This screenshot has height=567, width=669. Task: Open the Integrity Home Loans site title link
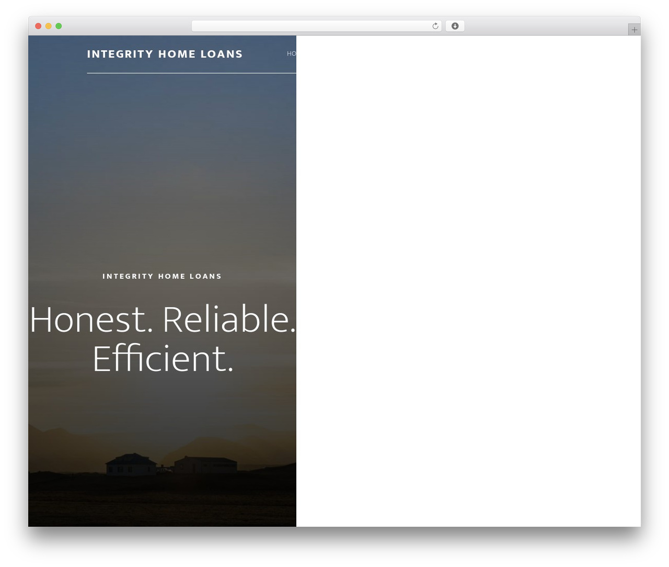pyautogui.click(x=165, y=54)
